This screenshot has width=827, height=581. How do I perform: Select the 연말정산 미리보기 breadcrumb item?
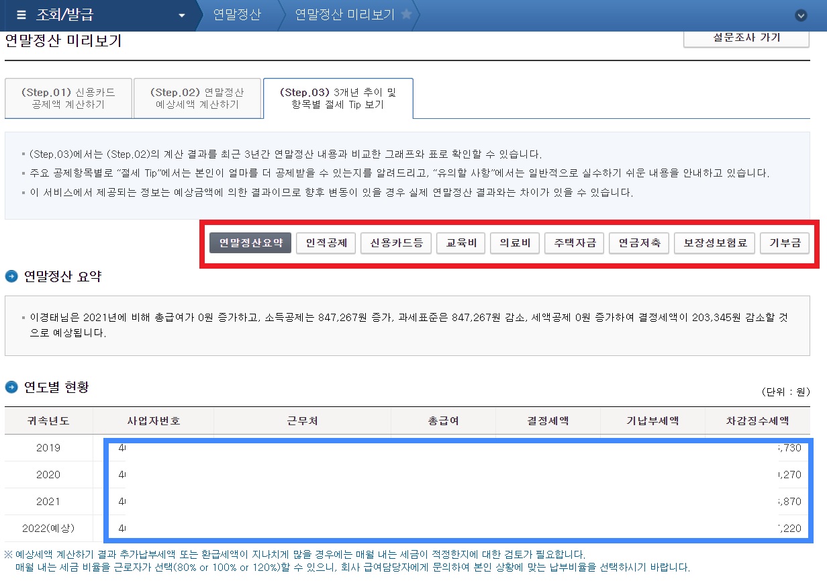[344, 14]
